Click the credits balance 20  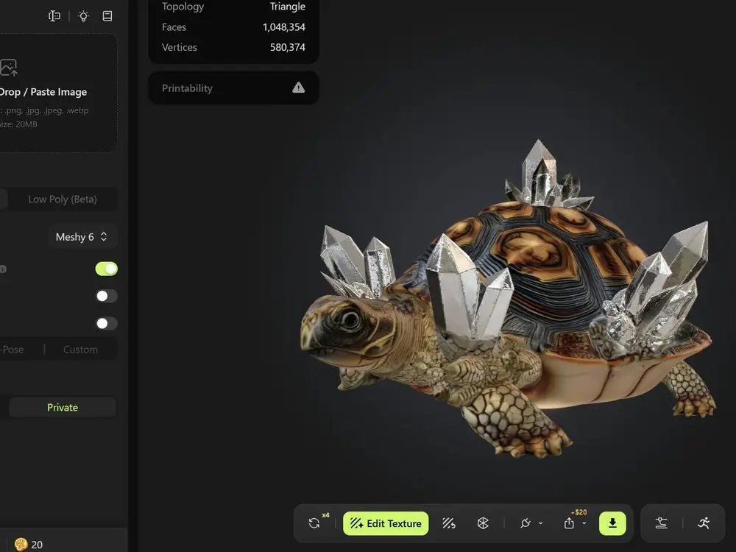pos(37,545)
